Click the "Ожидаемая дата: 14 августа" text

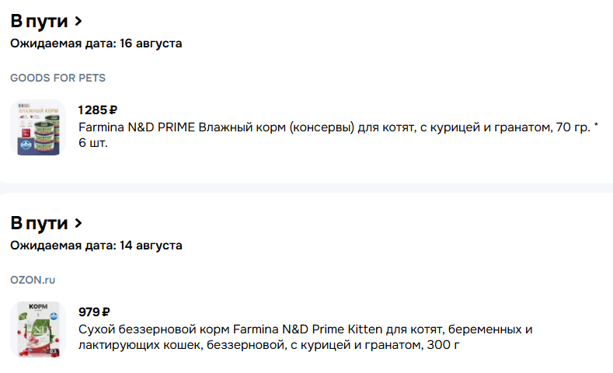[96, 246]
